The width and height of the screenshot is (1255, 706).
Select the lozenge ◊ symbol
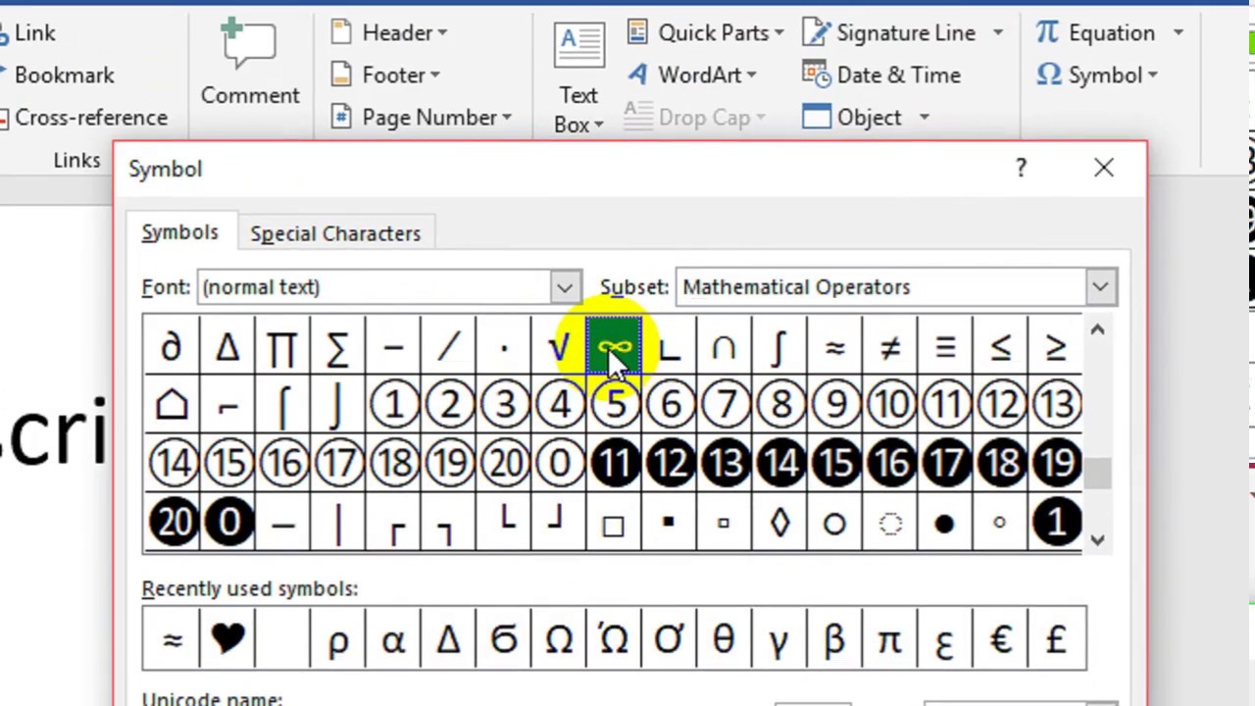[x=779, y=522]
